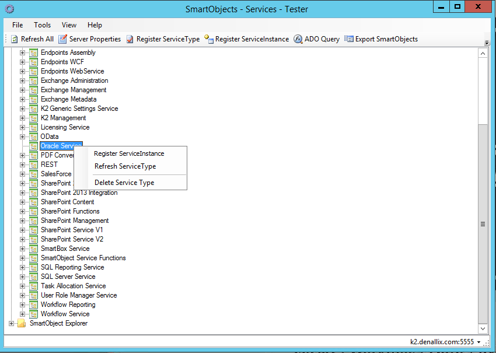The height and width of the screenshot is (353, 496).
Task: Click the Licensing Service type icon
Action: pos(33,127)
